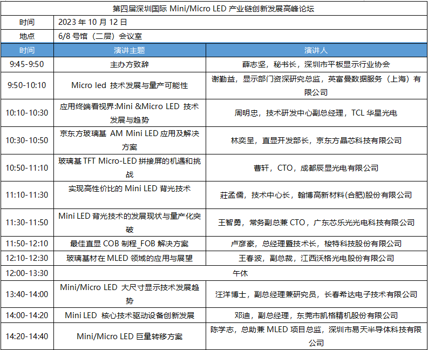
Task: Select topic 京东方玻璃基 AM Mini LED 应用
Action: coord(130,140)
